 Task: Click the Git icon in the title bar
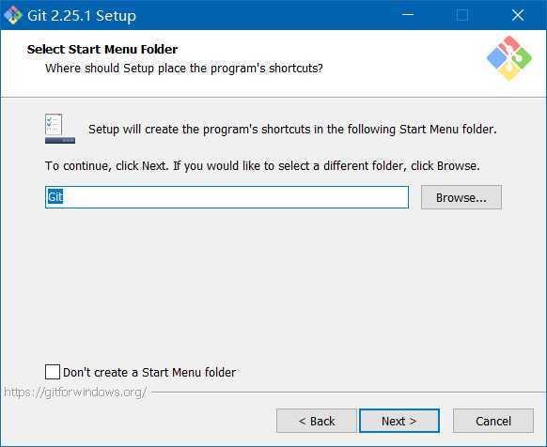pos(12,15)
